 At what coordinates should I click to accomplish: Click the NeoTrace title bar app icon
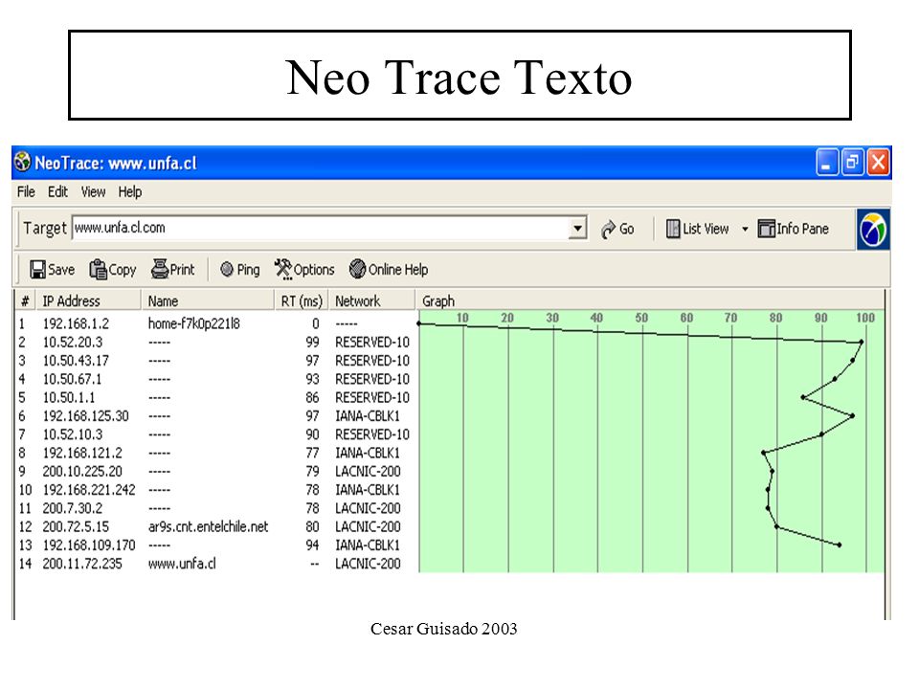click(x=23, y=162)
